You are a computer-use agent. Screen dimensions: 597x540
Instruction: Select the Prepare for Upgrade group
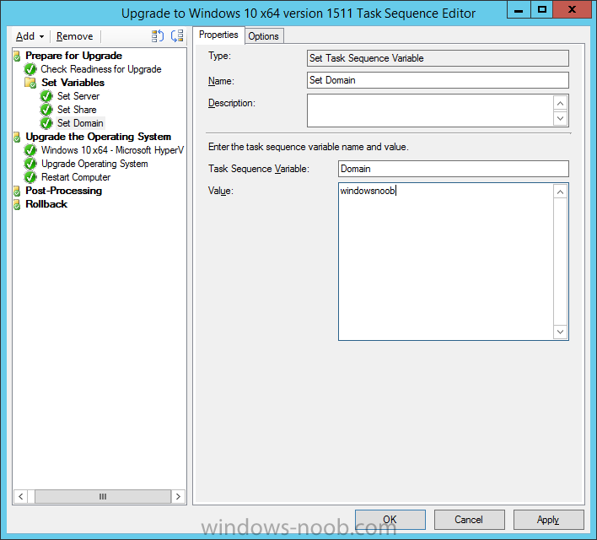(x=74, y=56)
